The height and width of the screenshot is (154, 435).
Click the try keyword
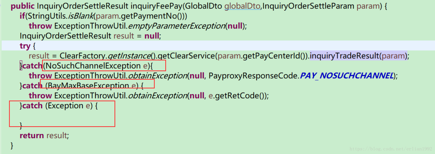click(25, 46)
